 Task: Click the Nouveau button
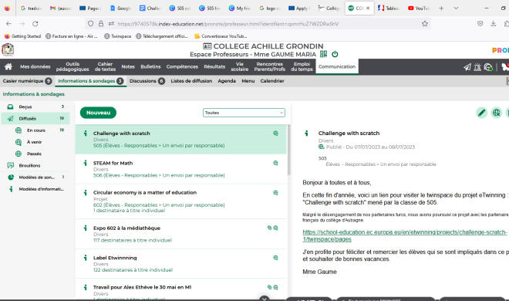pyautogui.click(x=98, y=113)
